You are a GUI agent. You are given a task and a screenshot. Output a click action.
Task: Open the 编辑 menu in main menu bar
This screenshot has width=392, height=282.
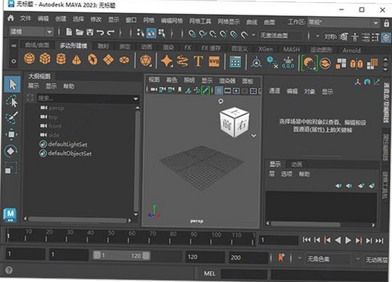[43, 18]
